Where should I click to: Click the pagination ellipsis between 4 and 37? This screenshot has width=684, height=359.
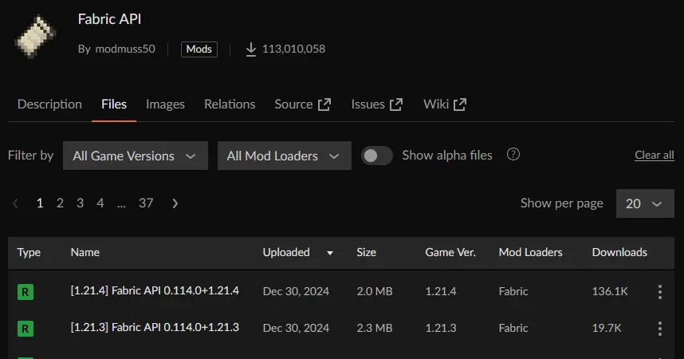pyautogui.click(x=121, y=204)
